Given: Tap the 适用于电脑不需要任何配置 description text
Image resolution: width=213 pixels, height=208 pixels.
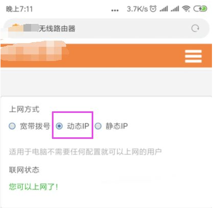Looking at the screenshot, I should (x=85, y=152).
